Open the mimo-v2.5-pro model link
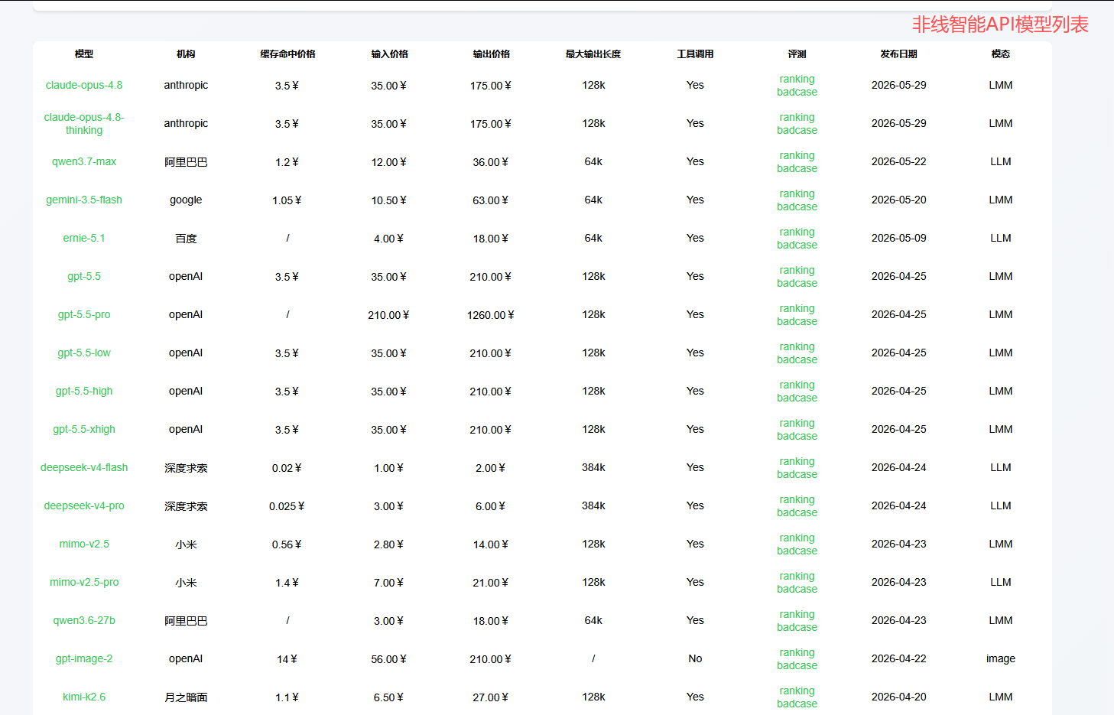 point(84,582)
